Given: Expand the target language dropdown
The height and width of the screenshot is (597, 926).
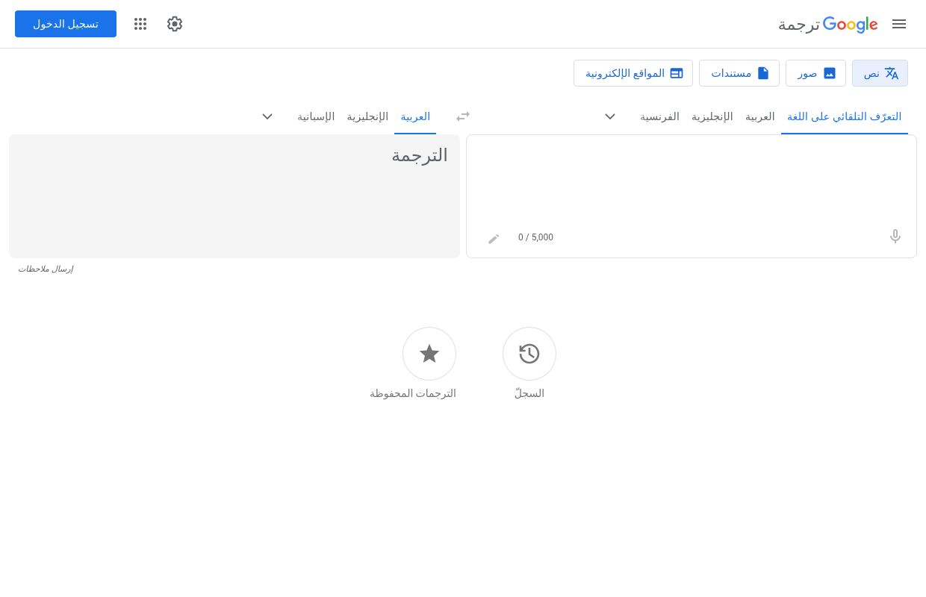Looking at the screenshot, I should (x=267, y=116).
